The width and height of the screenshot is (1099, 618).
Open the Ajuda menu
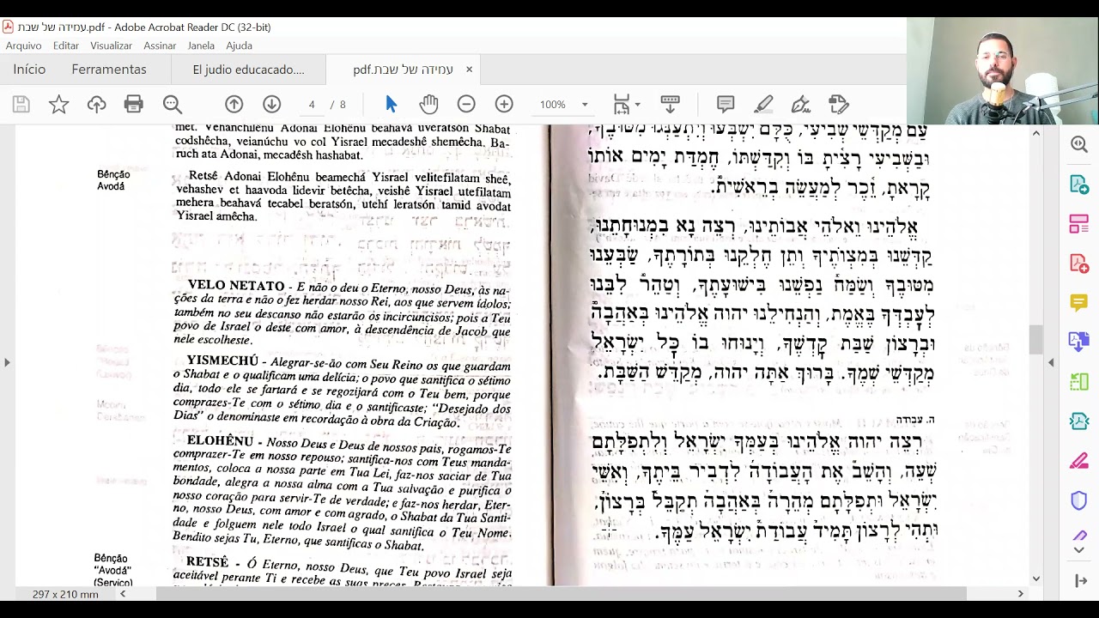tap(239, 45)
